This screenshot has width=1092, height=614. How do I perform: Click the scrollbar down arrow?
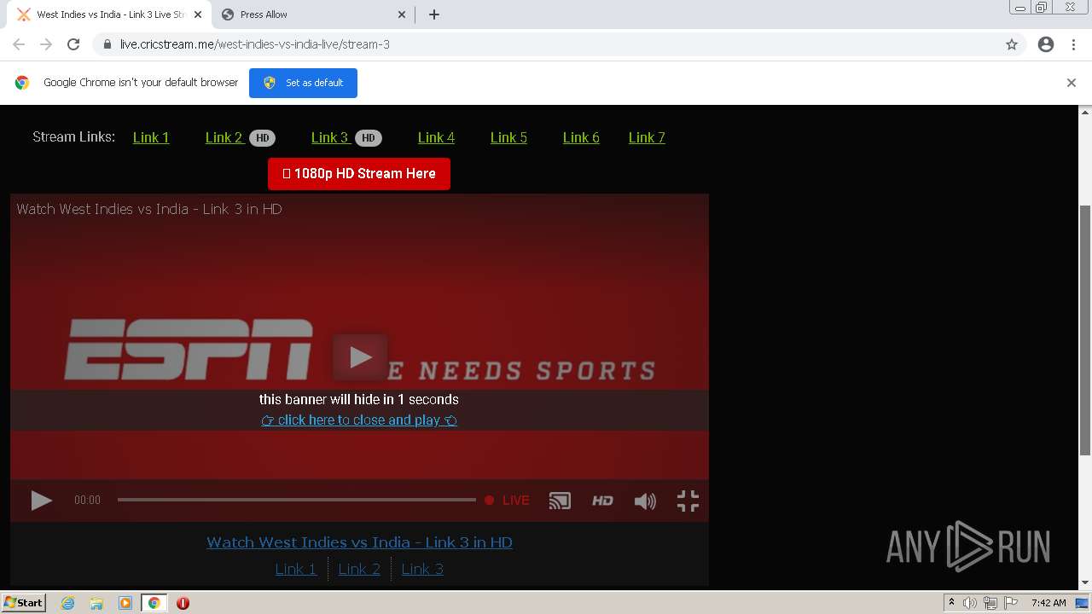[1085, 582]
